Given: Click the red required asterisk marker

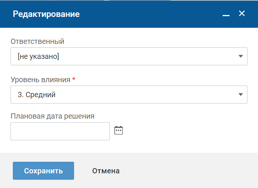Looking at the screenshot, I should pos(74,80).
